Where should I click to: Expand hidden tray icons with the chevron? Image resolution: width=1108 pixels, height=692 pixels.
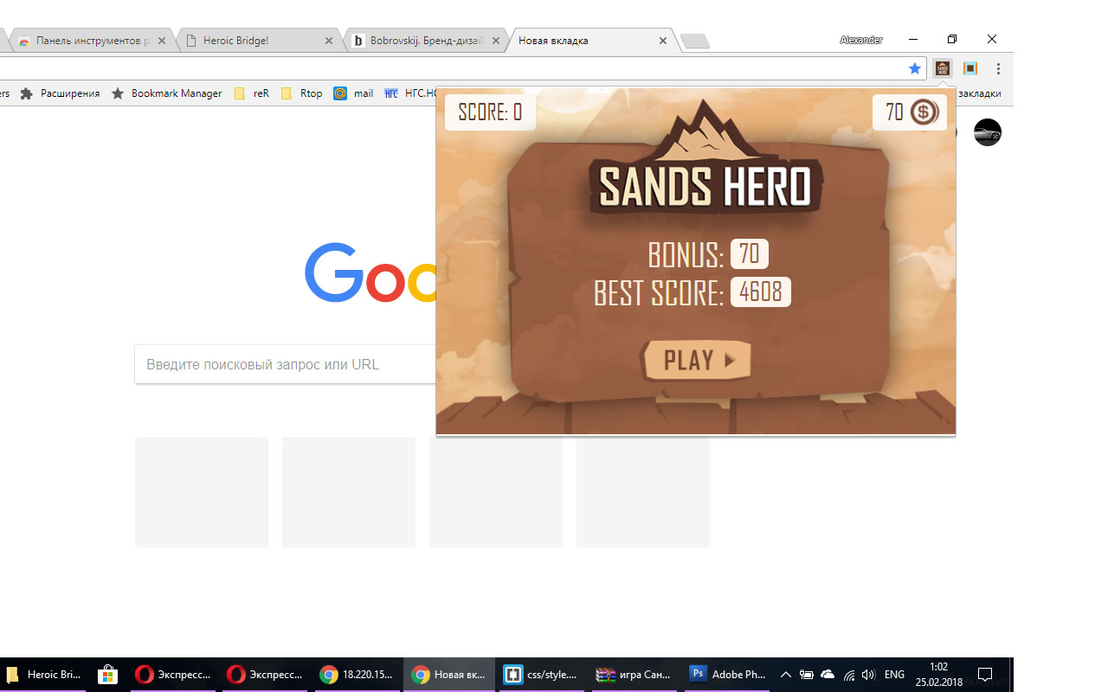coord(785,674)
